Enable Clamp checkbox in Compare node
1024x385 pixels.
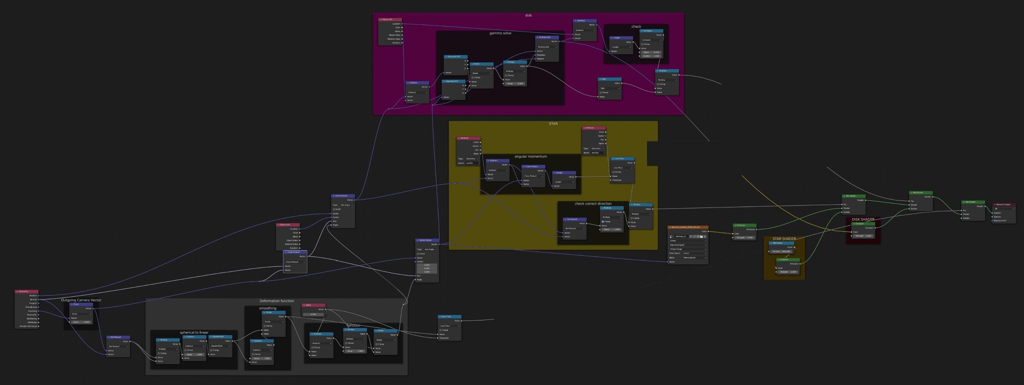pos(642,44)
